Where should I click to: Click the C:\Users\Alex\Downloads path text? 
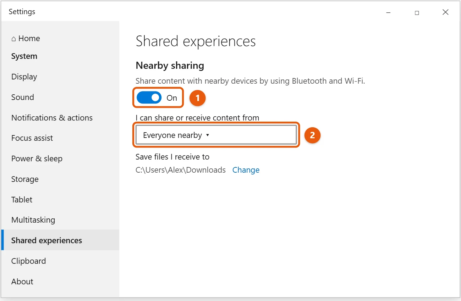181,170
